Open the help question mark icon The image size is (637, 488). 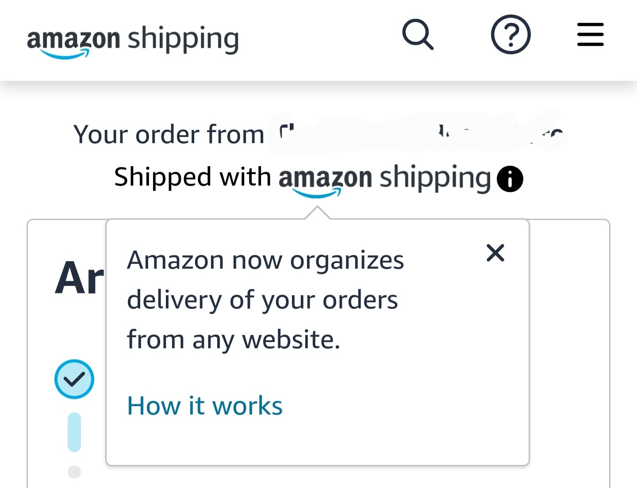pyautogui.click(x=510, y=34)
